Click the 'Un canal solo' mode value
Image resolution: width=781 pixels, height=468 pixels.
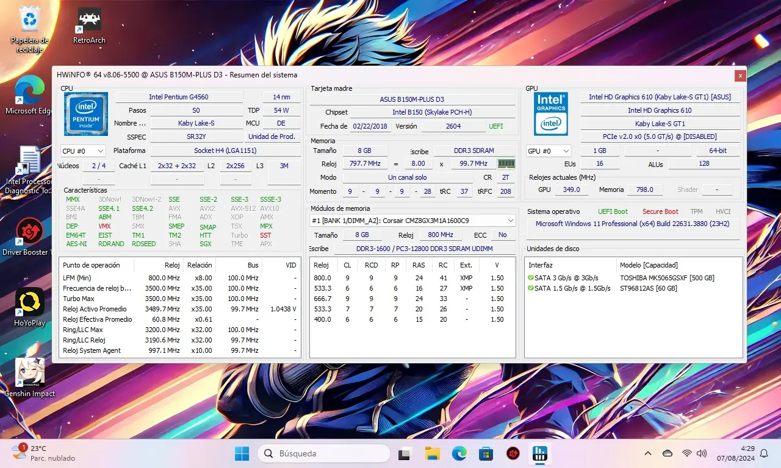tap(407, 177)
